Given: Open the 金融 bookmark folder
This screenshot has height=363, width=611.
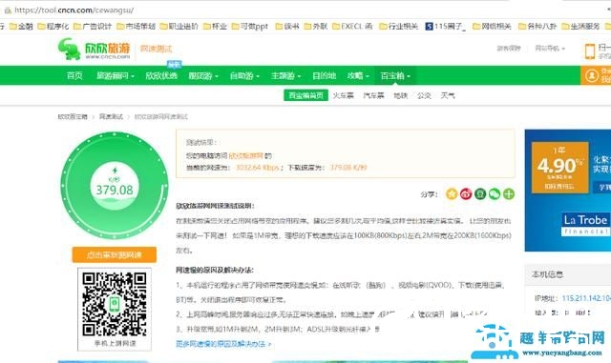Looking at the screenshot, I should tap(21, 27).
